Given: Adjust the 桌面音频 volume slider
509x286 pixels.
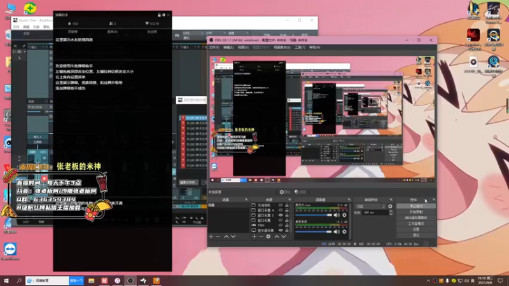Looking at the screenshot, I should tap(314, 231).
